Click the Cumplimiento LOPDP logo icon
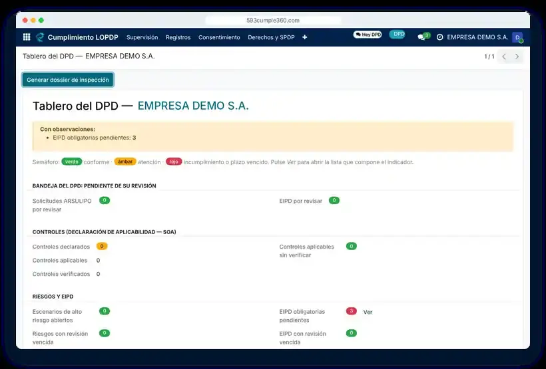The height and width of the screenshot is (369, 546). 40,37
